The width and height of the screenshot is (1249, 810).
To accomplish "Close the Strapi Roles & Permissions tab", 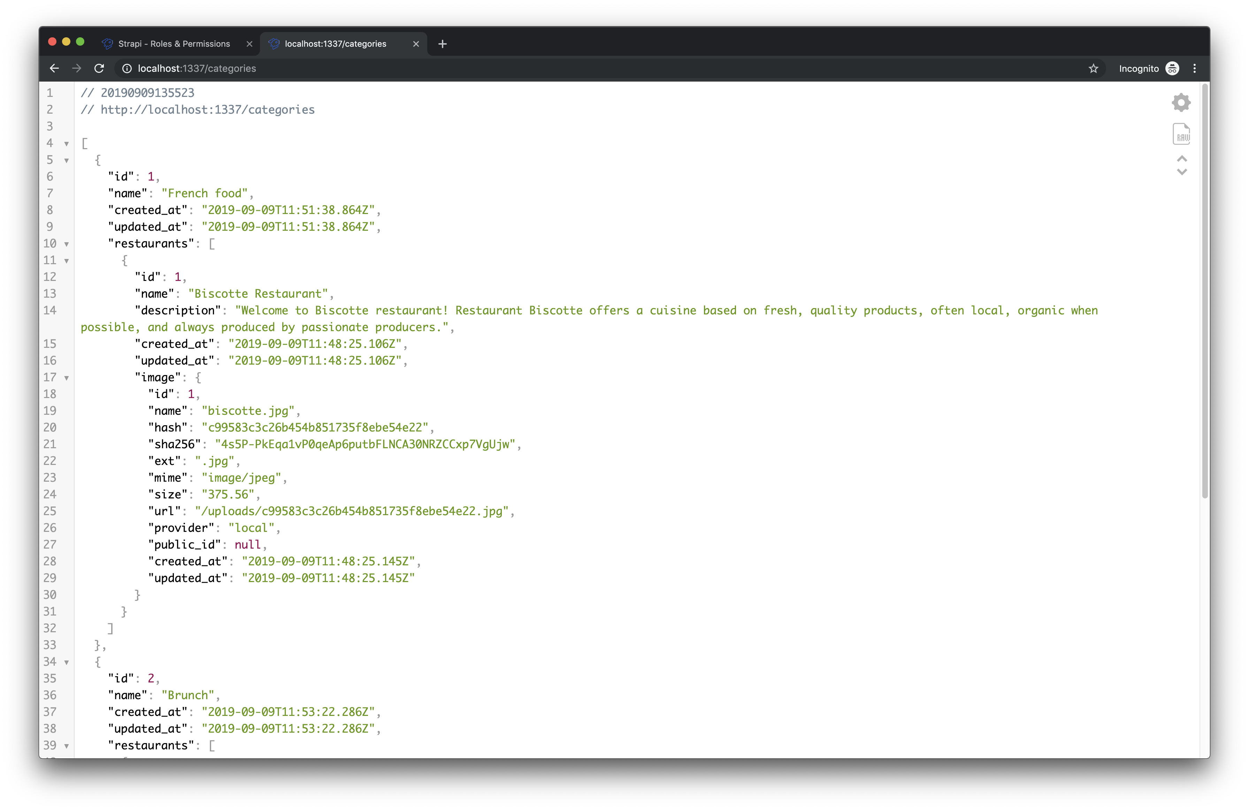I will point(249,44).
